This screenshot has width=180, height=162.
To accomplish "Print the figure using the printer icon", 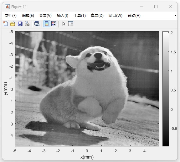I will point(27,24).
